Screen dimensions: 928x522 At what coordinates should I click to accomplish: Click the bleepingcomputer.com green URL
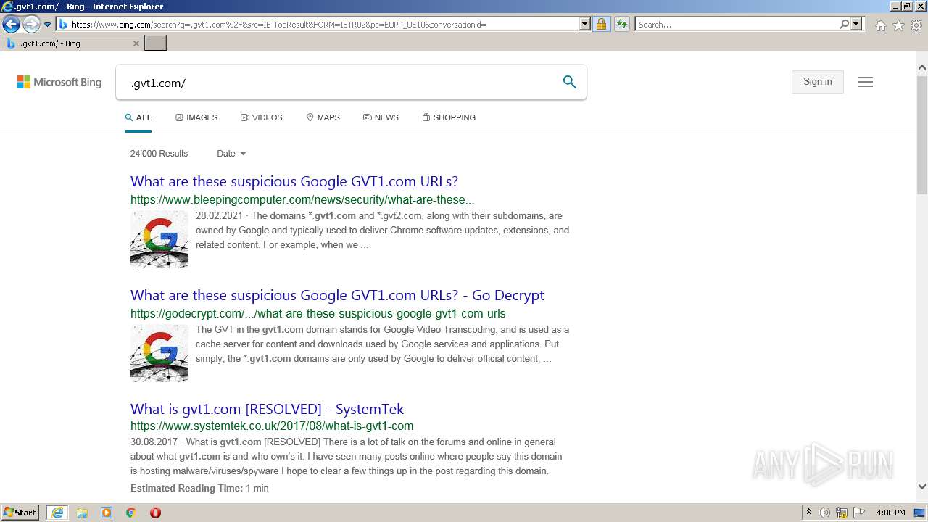point(302,200)
